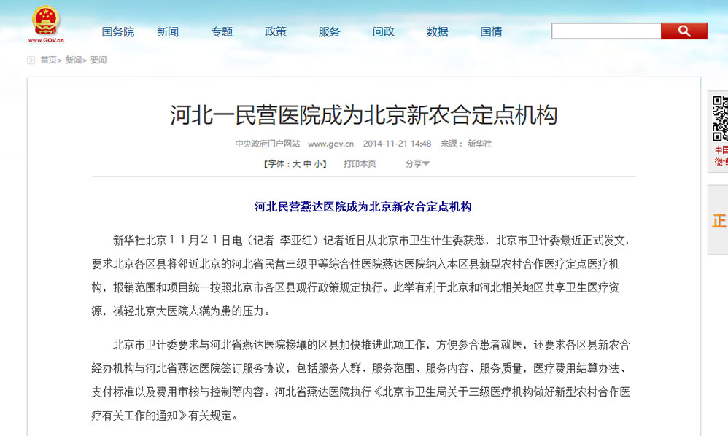Click the red 中国 微博 sidebar label
The image size is (728, 436).
click(x=721, y=156)
